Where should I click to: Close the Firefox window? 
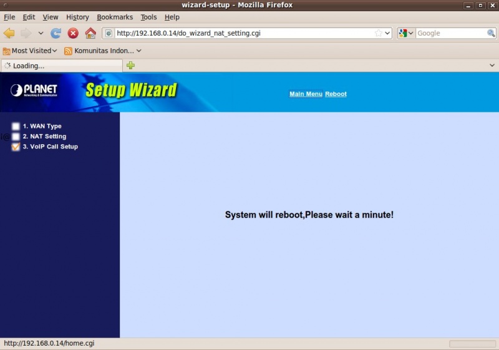pos(492,6)
